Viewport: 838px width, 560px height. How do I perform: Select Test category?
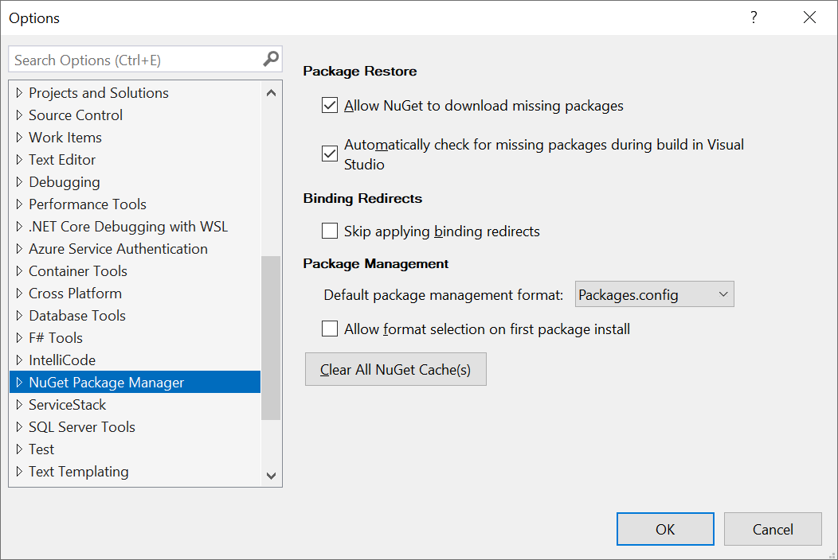pos(41,449)
